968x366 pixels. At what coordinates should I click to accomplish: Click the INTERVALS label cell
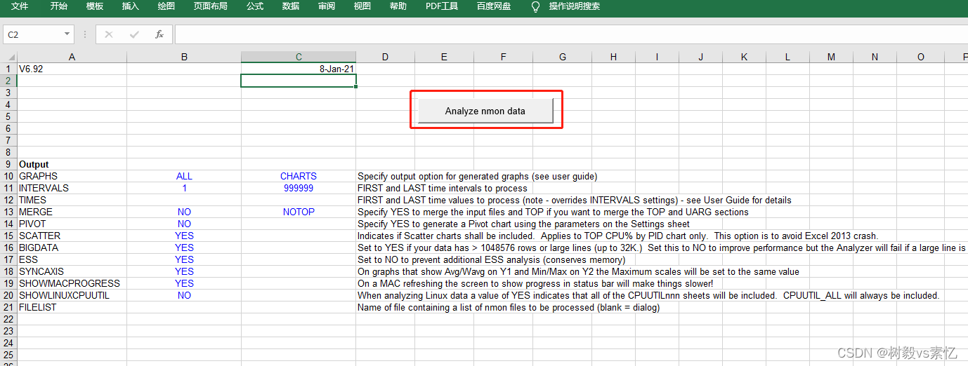(72, 188)
